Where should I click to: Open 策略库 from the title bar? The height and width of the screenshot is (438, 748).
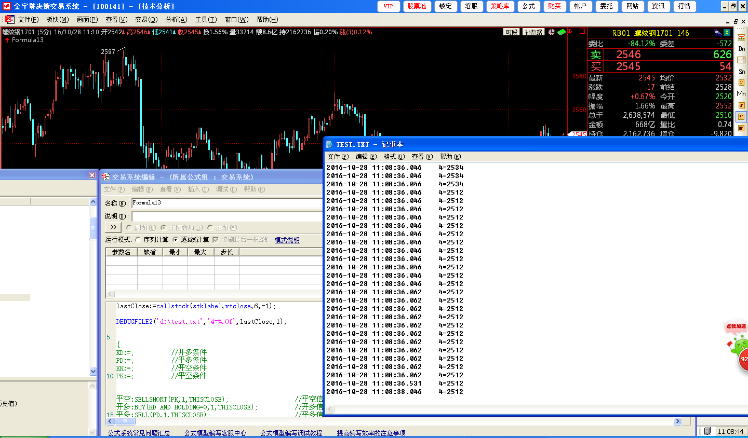tap(500, 6)
